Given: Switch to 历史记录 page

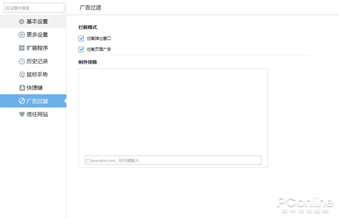Looking at the screenshot, I should pyautogui.click(x=33, y=62).
